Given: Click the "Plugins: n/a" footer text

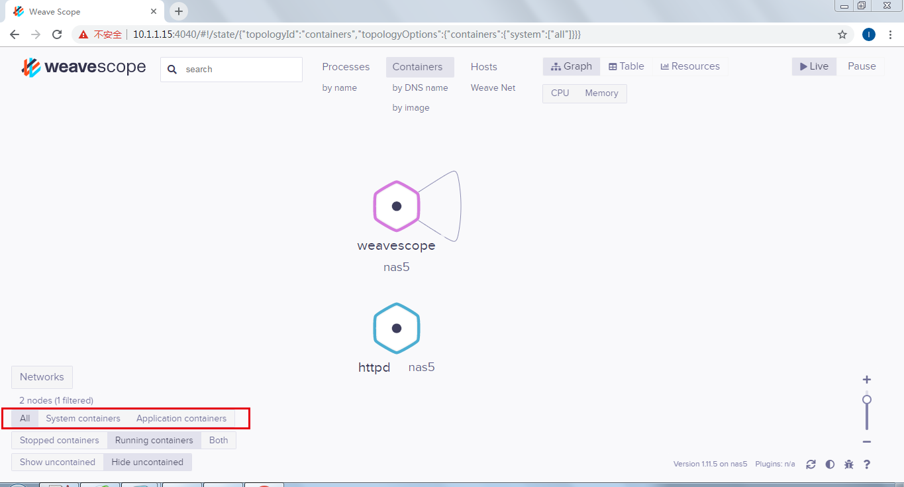Looking at the screenshot, I should tap(776, 464).
